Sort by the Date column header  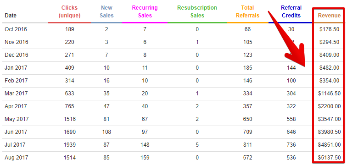click(x=11, y=16)
